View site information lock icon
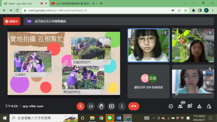This screenshot has height=122, width=217. 25,10
